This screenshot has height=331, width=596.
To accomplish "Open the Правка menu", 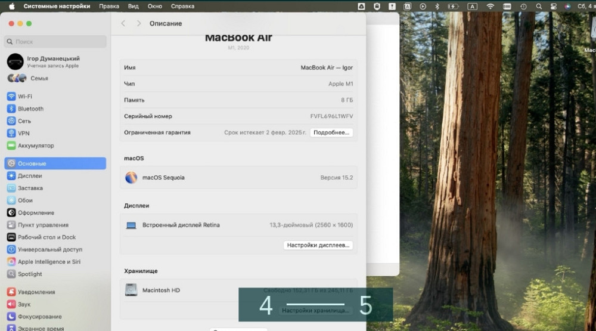I will [x=109, y=6].
